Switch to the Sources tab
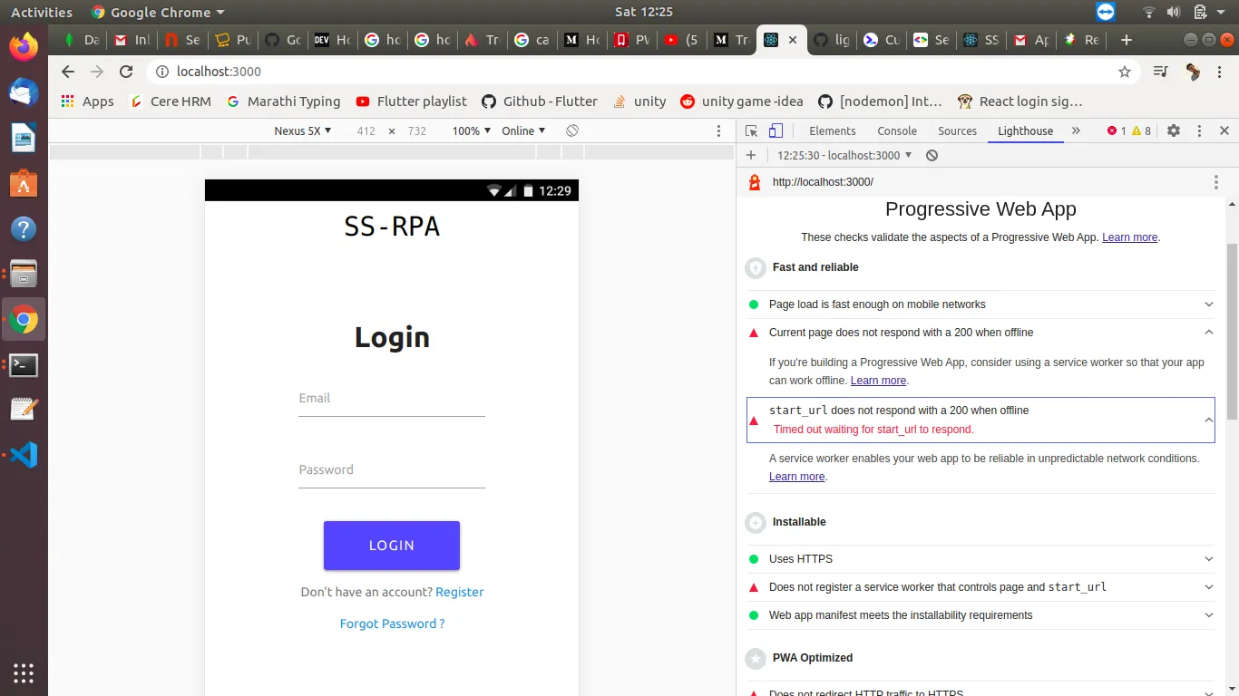The image size is (1239, 696). [x=957, y=130]
